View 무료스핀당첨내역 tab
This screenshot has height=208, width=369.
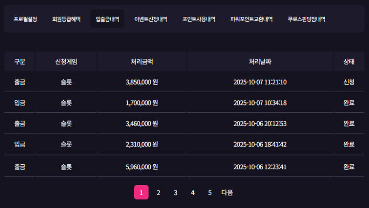[306, 19]
